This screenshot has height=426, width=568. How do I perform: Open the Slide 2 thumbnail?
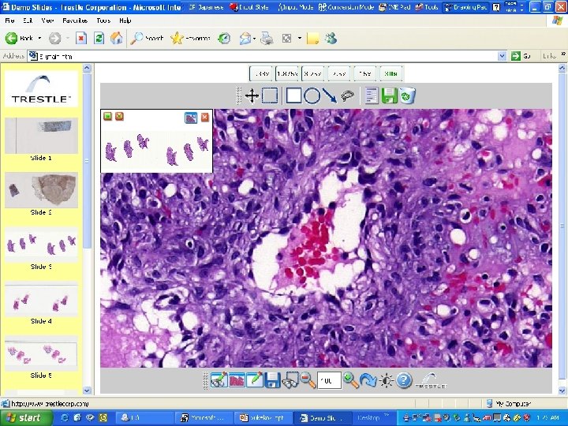tap(41, 190)
